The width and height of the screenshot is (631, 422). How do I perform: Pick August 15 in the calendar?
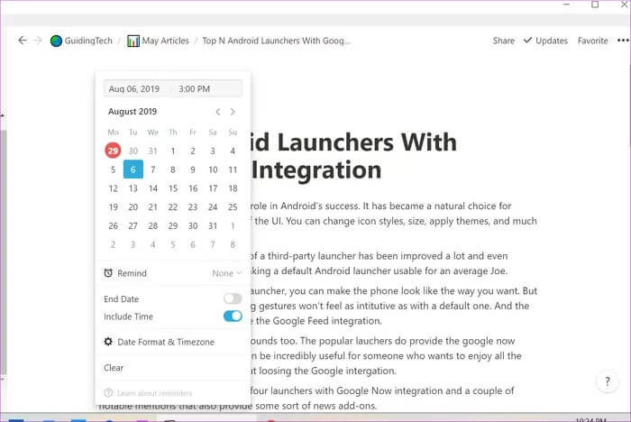pyautogui.click(x=173, y=188)
